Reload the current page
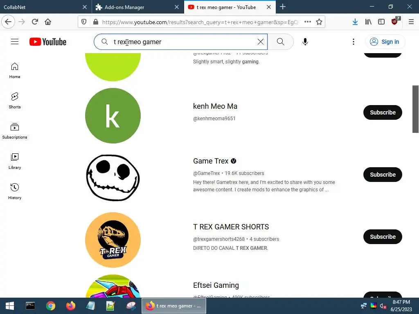 click(35, 22)
